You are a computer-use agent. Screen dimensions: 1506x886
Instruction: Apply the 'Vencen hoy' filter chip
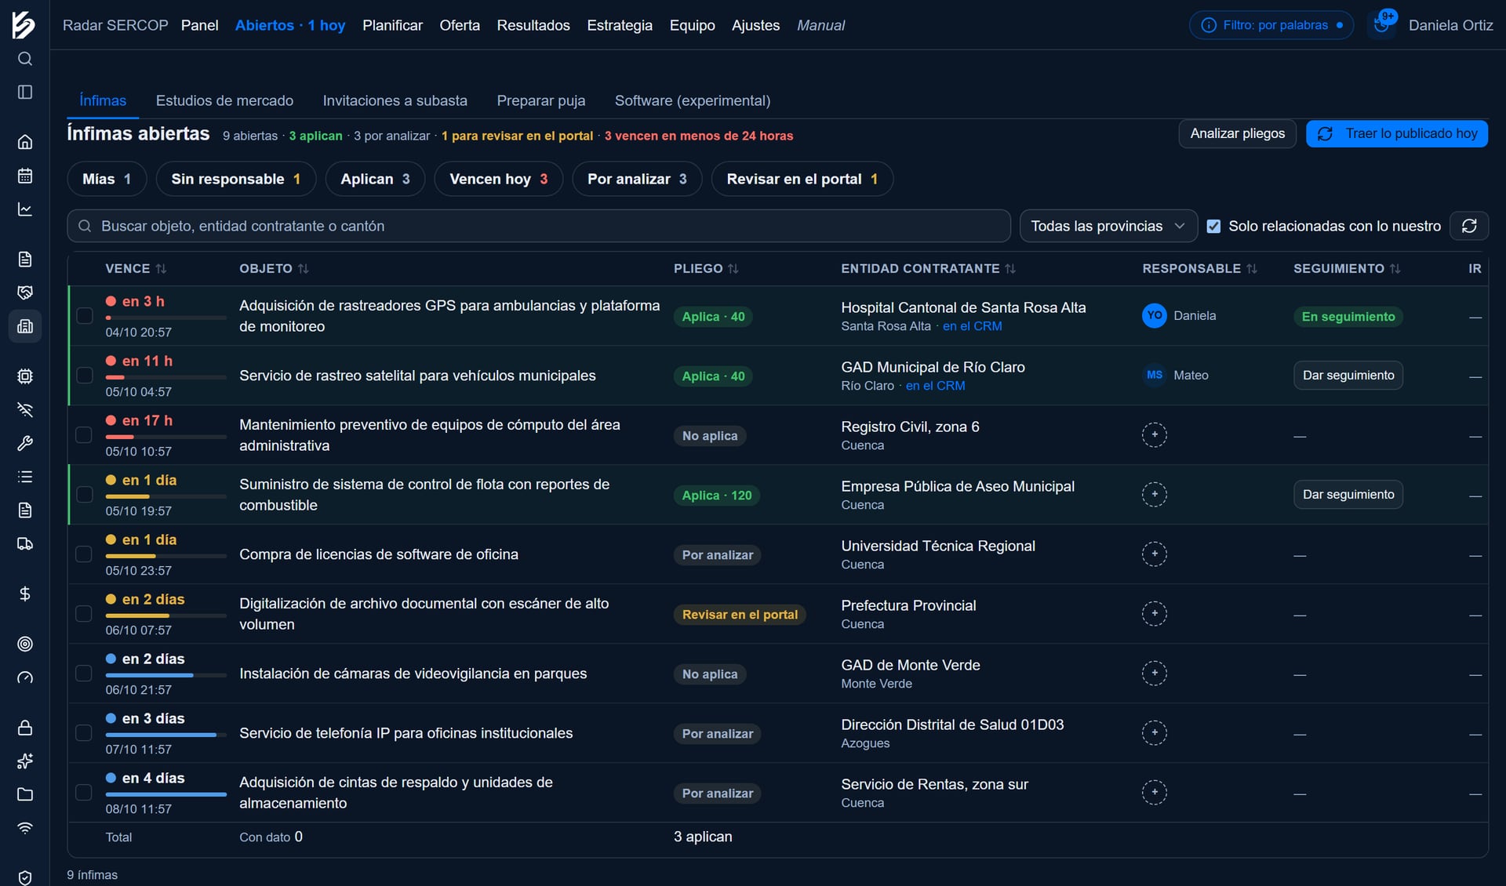point(498,179)
